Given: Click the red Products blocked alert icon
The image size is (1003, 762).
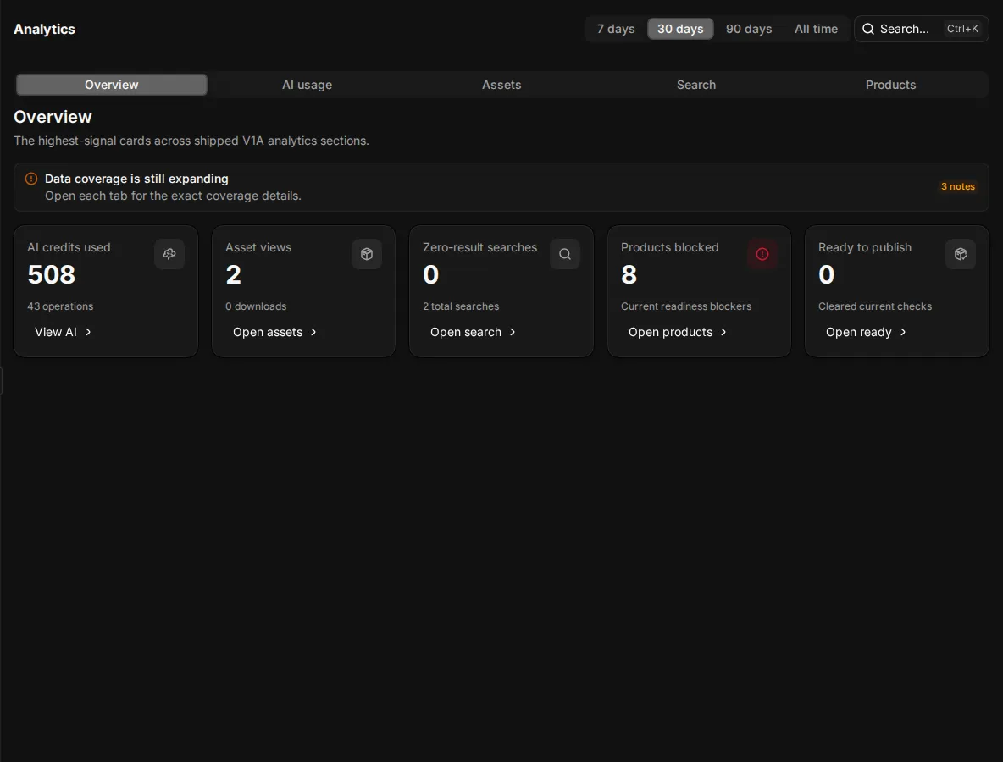Looking at the screenshot, I should (762, 254).
